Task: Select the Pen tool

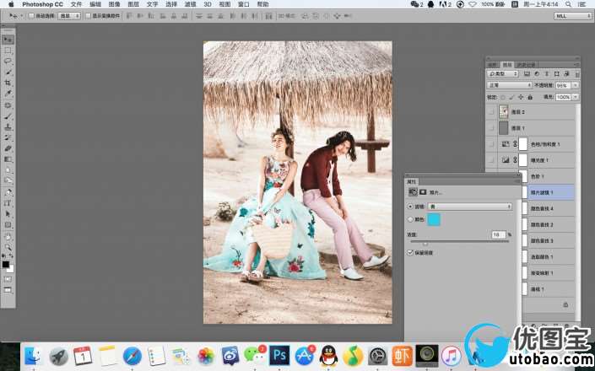Action: (8, 192)
